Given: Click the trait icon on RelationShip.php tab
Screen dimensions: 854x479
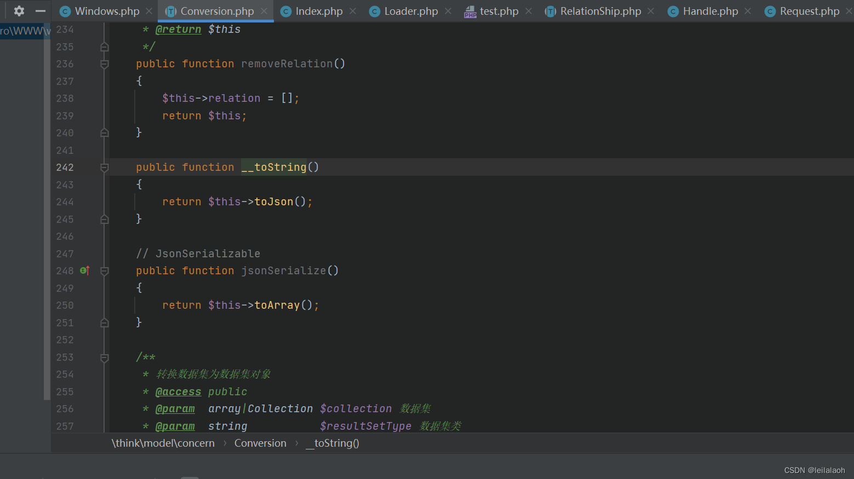Looking at the screenshot, I should tap(550, 10).
